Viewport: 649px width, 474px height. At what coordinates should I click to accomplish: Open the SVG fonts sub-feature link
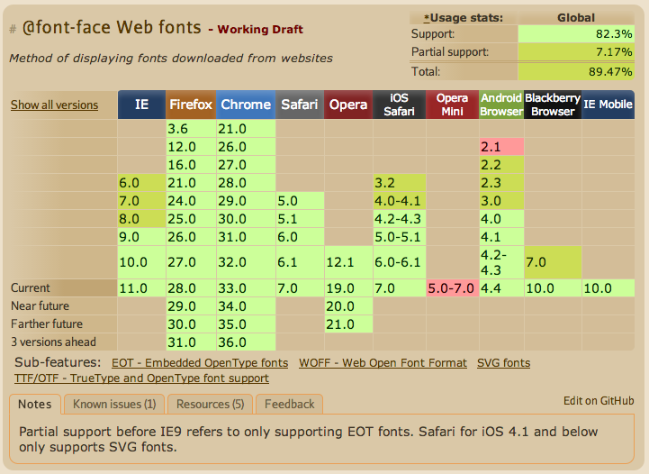tap(503, 363)
